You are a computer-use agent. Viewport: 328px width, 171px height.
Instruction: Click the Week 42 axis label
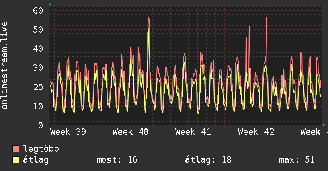point(256,132)
